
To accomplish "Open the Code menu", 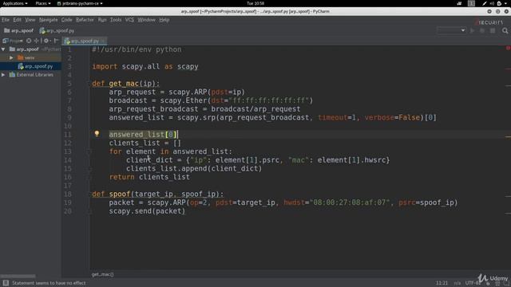I will click(x=66, y=20).
